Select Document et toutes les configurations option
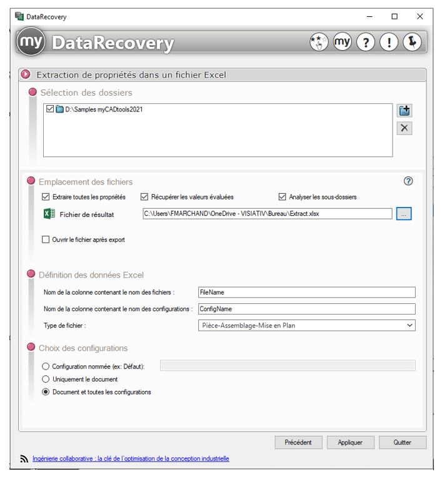The image size is (442, 479). [46, 391]
